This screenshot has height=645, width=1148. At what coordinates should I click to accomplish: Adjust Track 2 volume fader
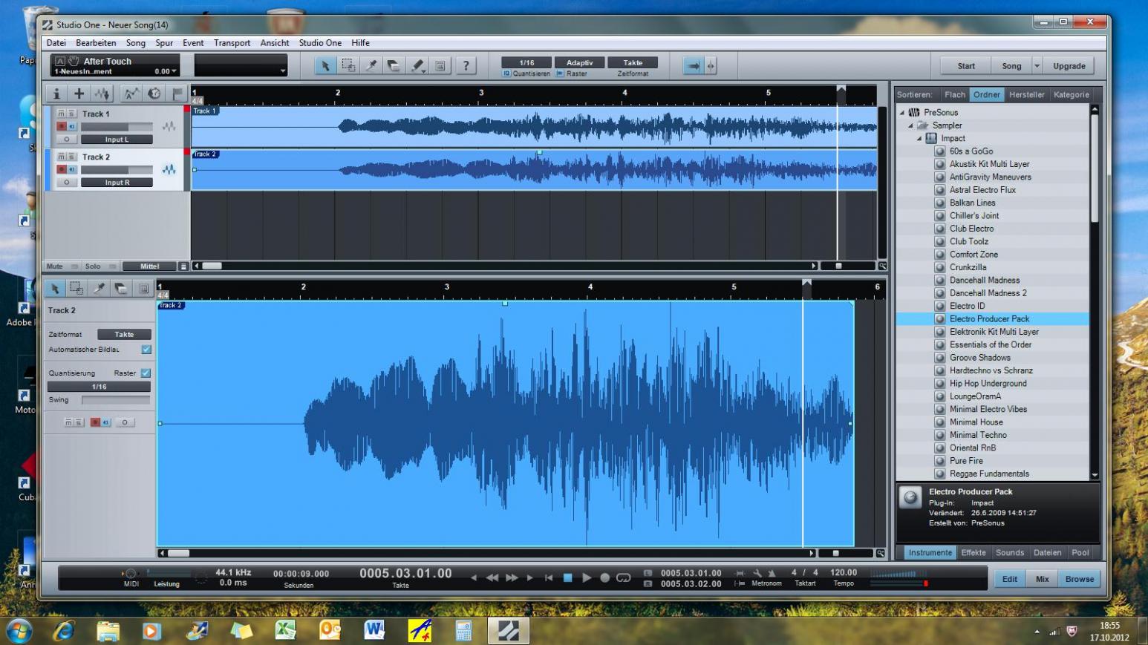click(117, 170)
